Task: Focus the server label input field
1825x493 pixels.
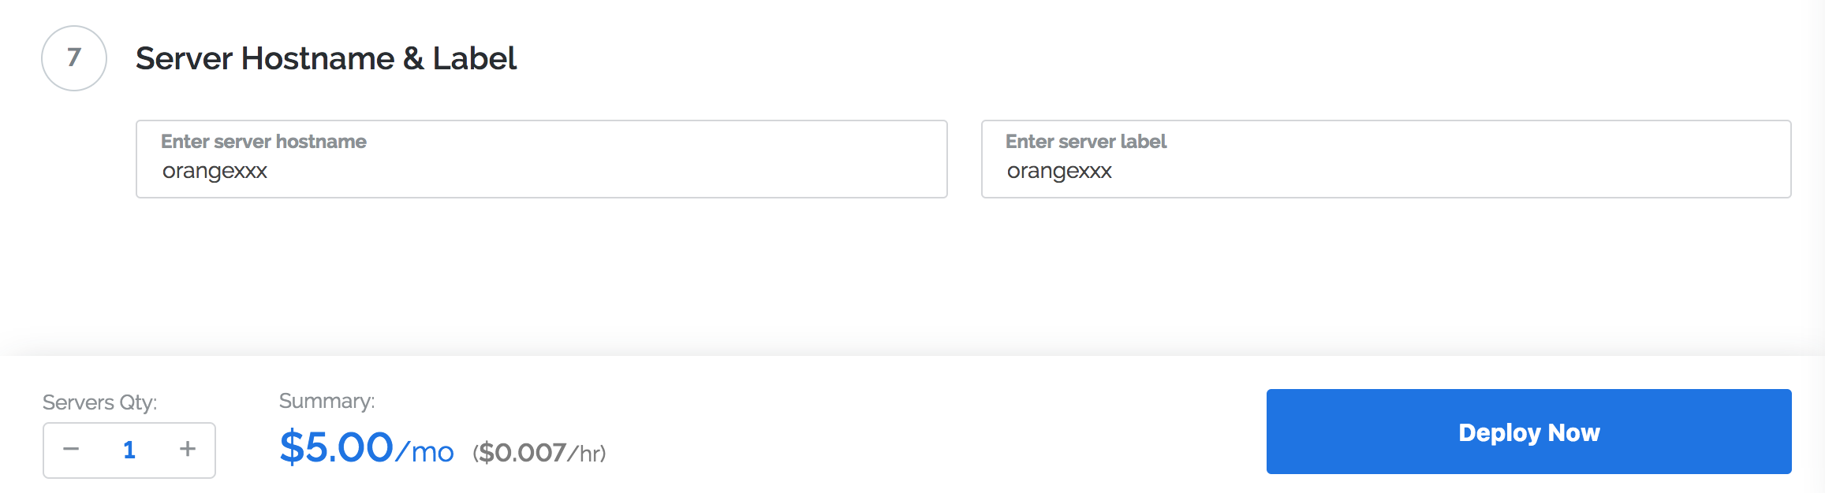Action: coord(1386,159)
